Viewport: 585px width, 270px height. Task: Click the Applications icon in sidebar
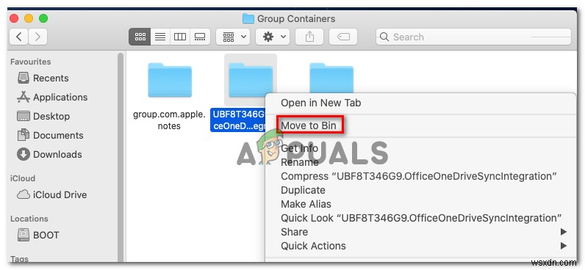coord(23,97)
